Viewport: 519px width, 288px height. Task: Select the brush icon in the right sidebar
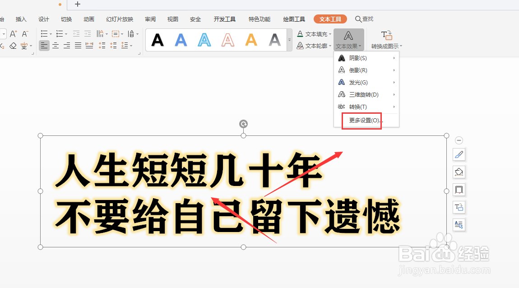459,154
